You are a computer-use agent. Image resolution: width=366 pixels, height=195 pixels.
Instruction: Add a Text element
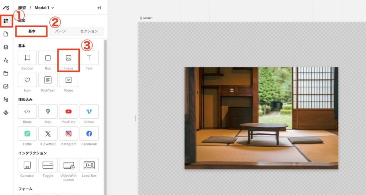click(89, 58)
